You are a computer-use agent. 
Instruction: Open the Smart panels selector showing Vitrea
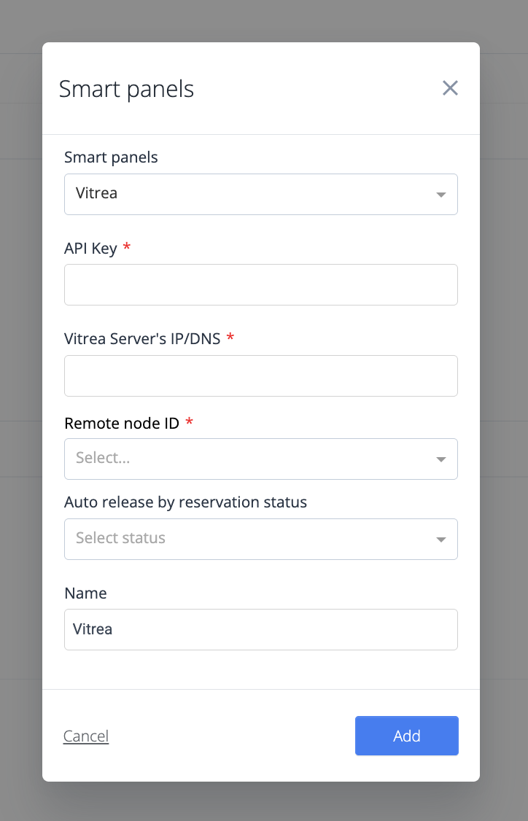tap(261, 194)
